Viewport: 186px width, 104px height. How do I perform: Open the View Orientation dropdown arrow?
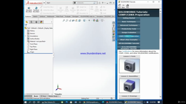[82, 21]
